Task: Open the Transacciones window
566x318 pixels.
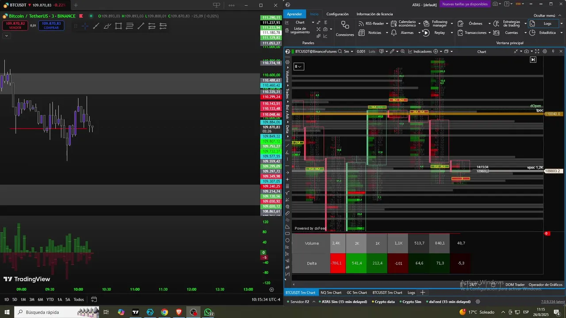Action: (x=472, y=33)
